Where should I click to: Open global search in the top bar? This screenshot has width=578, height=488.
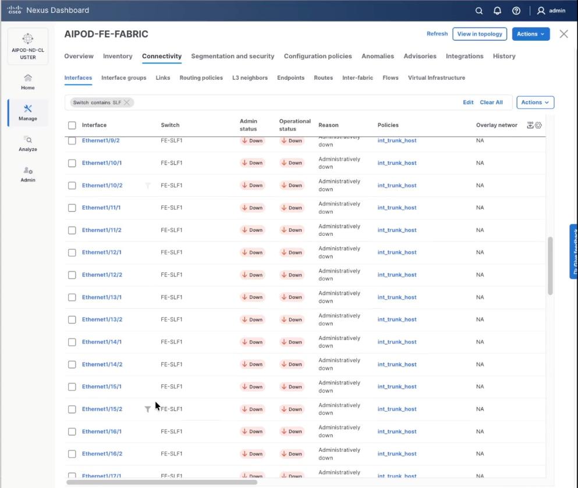tap(478, 10)
